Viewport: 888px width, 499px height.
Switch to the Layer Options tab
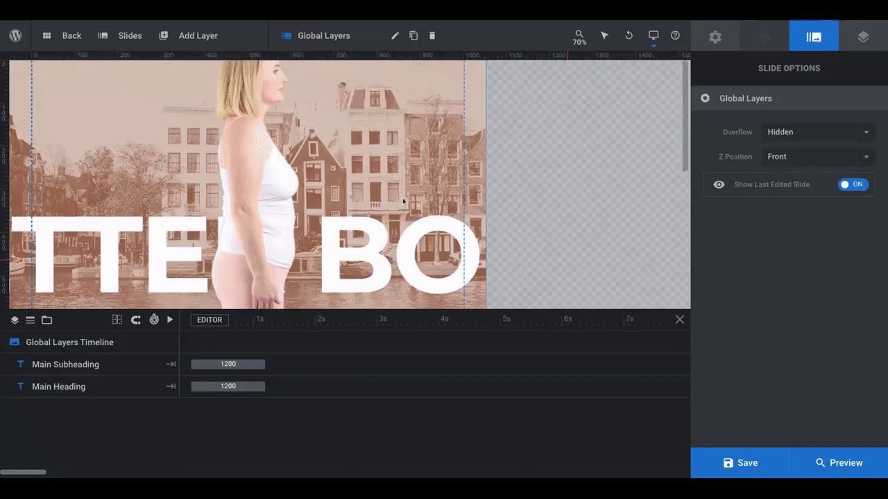click(x=863, y=36)
